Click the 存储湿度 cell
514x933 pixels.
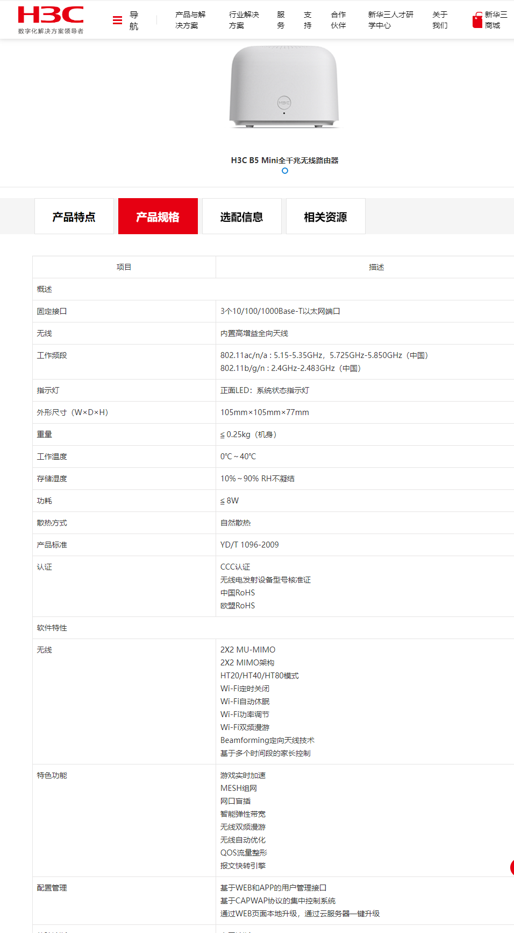tap(124, 479)
